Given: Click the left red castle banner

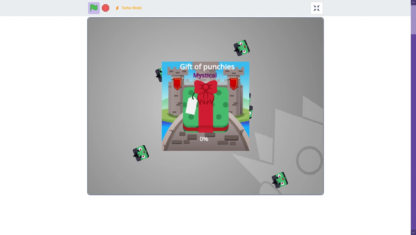Looking at the screenshot, I should point(177,84).
